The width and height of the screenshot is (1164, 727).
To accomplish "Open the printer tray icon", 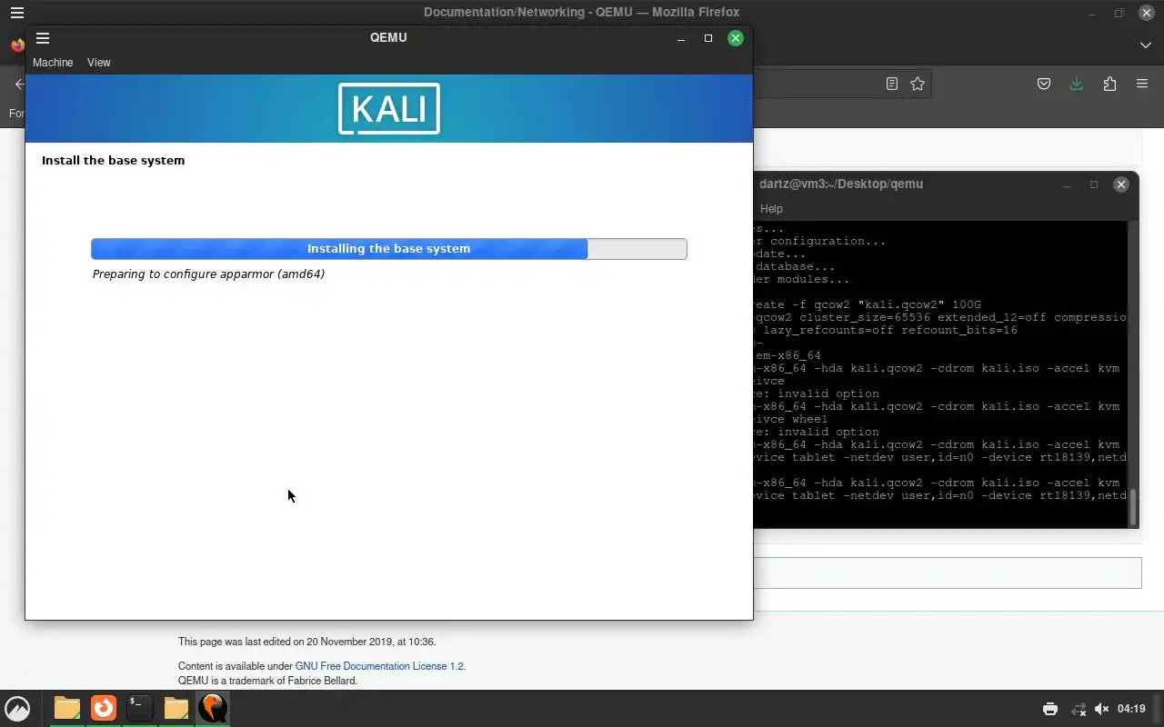I will point(1050,709).
